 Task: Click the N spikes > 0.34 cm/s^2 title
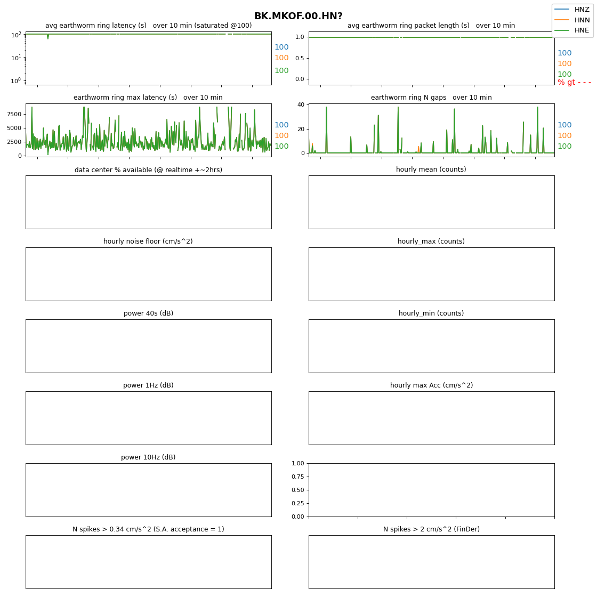(149, 529)
